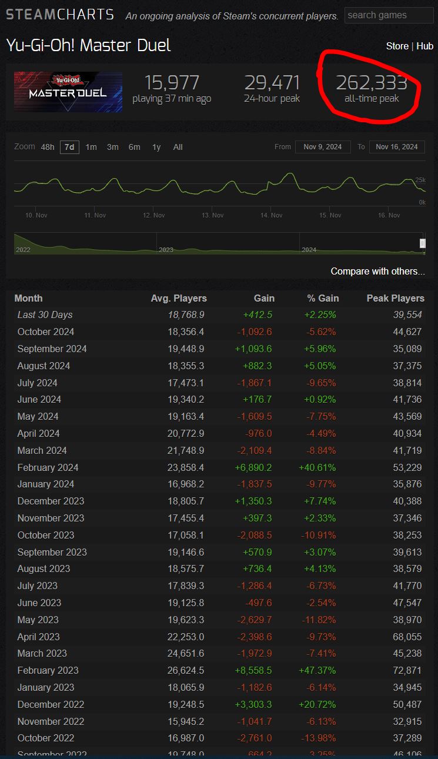Select the All zoom range
438x759 pixels.
point(178,147)
